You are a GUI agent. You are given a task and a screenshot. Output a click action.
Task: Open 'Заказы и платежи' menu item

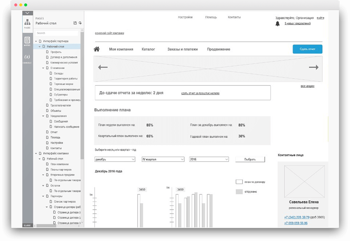tap(183, 49)
